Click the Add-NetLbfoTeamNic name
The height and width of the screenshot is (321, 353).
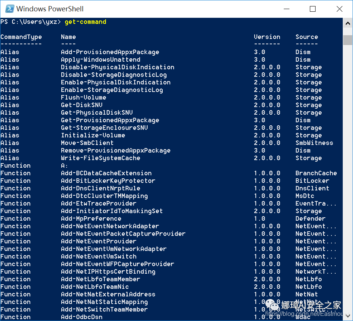point(95,287)
